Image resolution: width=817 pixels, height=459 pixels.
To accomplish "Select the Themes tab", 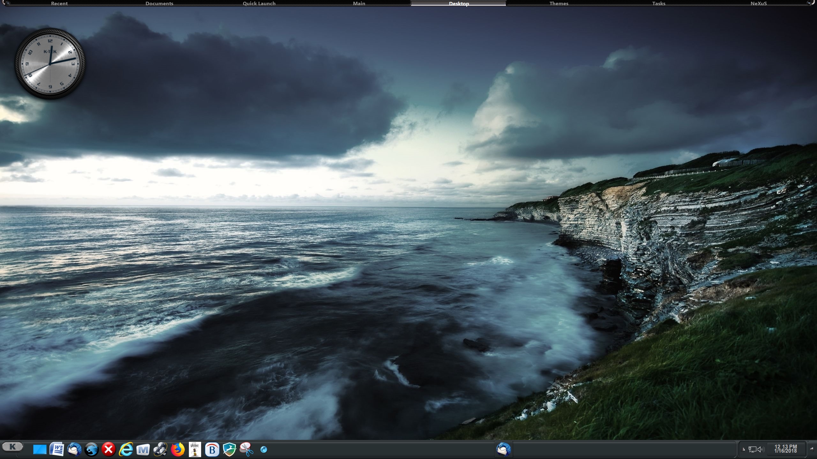I will tap(558, 4).
